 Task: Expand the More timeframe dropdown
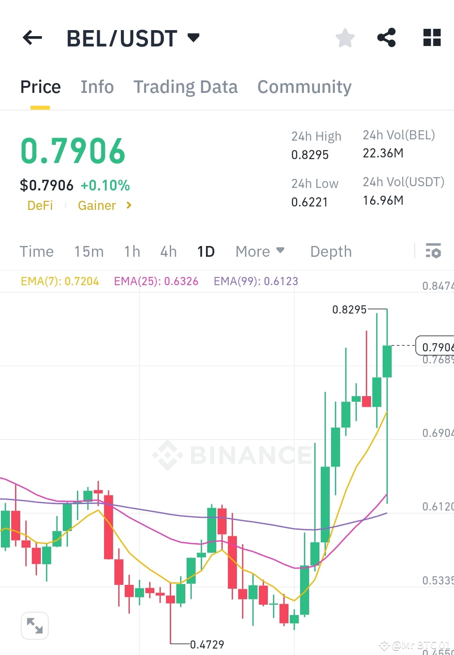pos(260,251)
